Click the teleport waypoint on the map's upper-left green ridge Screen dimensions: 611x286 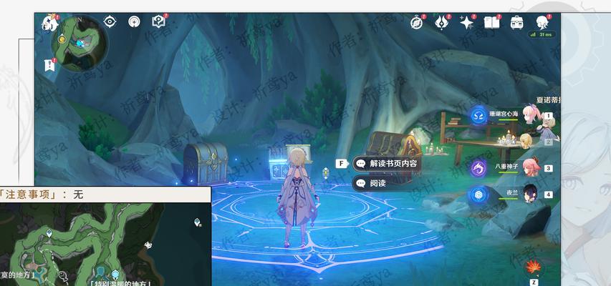[x=49, y=233]
